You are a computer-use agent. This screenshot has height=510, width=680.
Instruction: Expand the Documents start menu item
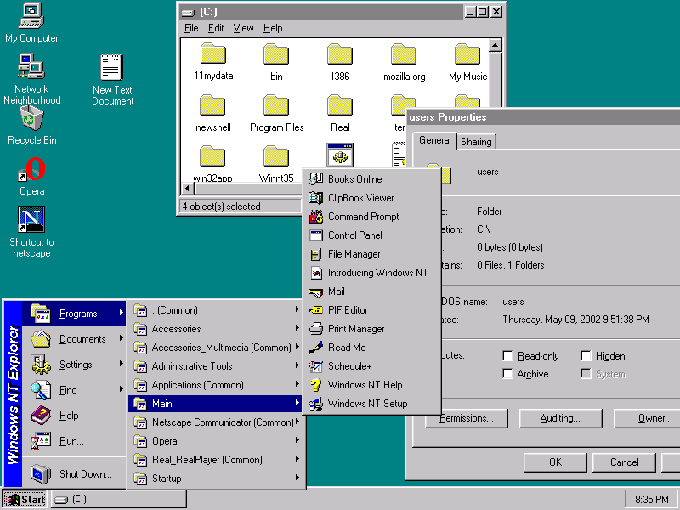point(74,339)
